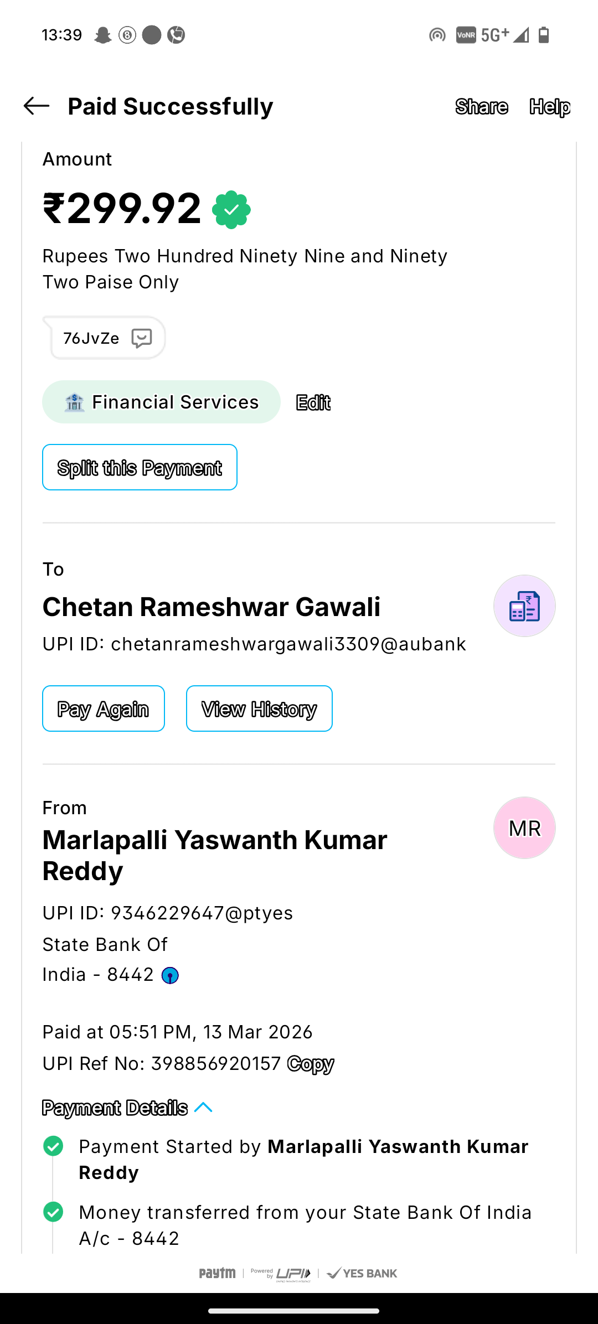The image size is (598, 1324).
Task: Tap the Payment Started green check mark
Action: (53, 1146)
